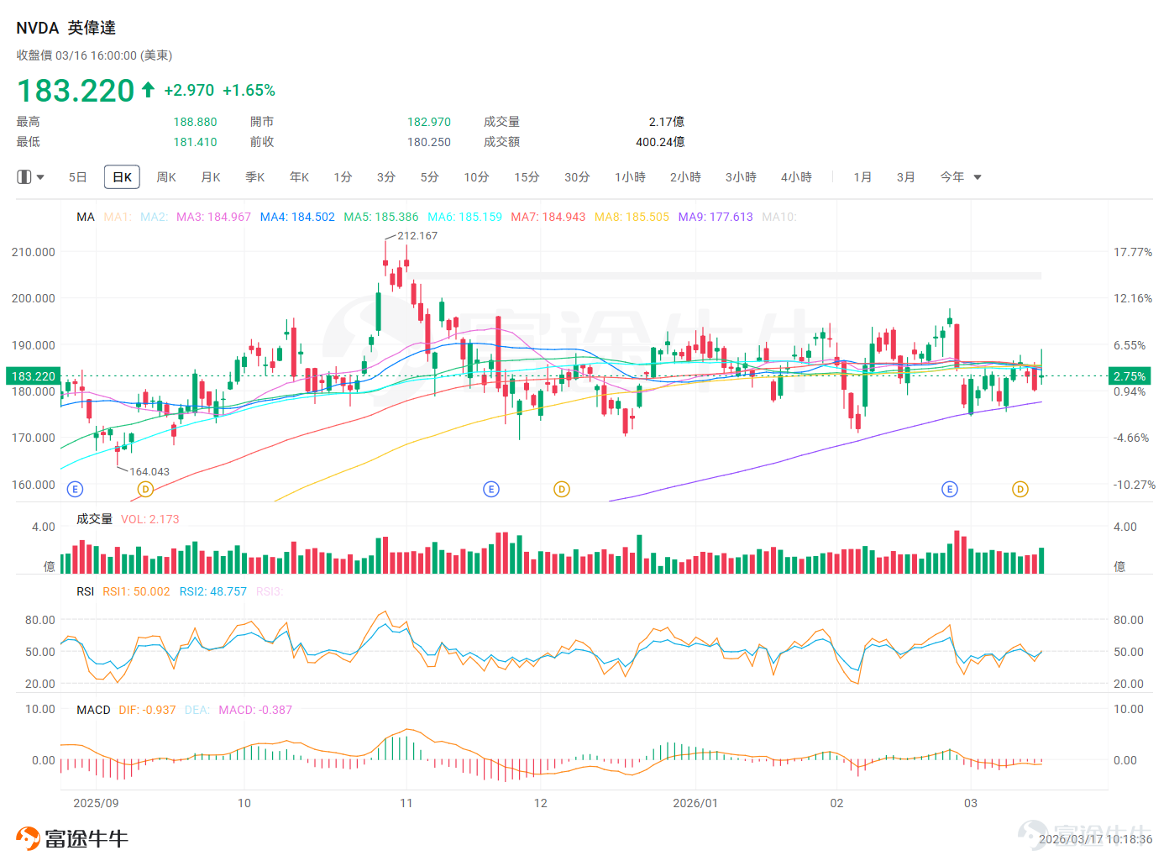This screenshot has height=866, width=1169.
Task: Select the 4小時 interval
Action: tap(796, 177)
